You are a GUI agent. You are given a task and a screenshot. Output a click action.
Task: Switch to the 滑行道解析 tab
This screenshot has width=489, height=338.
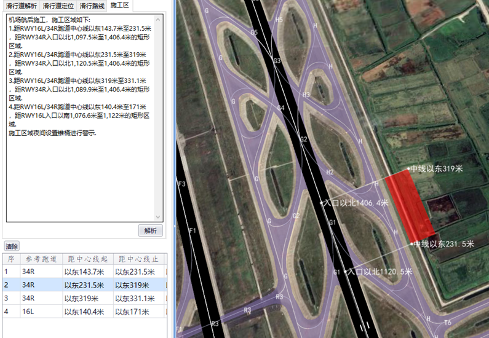click(20, 6)
